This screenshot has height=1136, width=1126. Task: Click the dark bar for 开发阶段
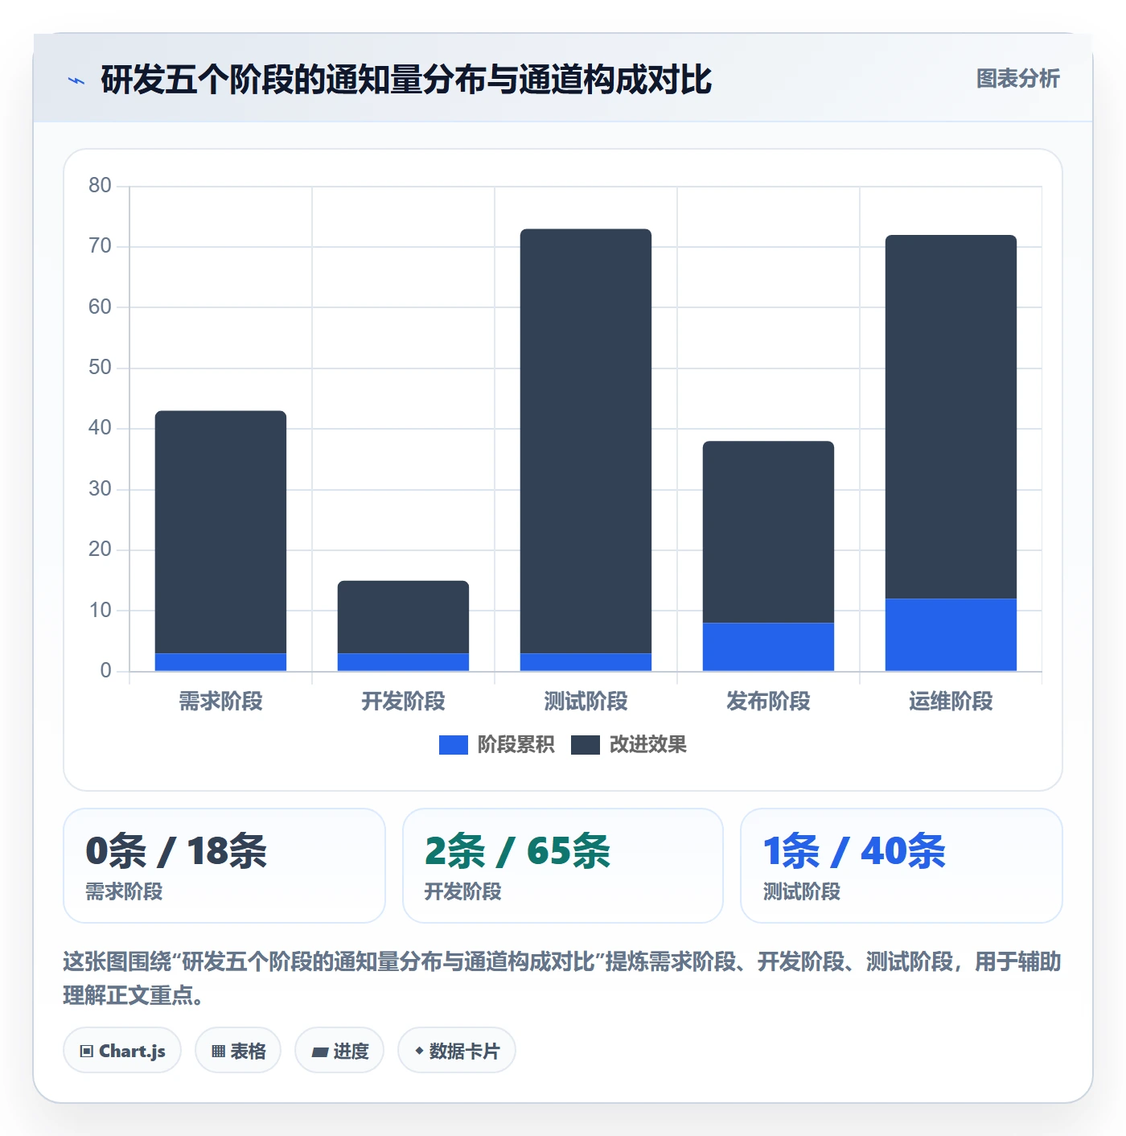pos(403,617)
